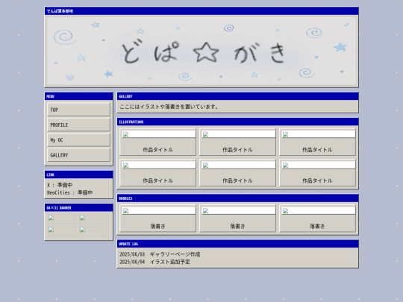Screen dimensions: 403x302
Task: Click 落書き caption of the middle doodle
Action: point(237,226)
